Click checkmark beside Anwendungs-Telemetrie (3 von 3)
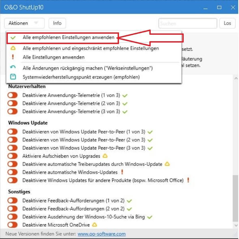Image resolution: width=239 pixels, height=239 pixels. 125,112
